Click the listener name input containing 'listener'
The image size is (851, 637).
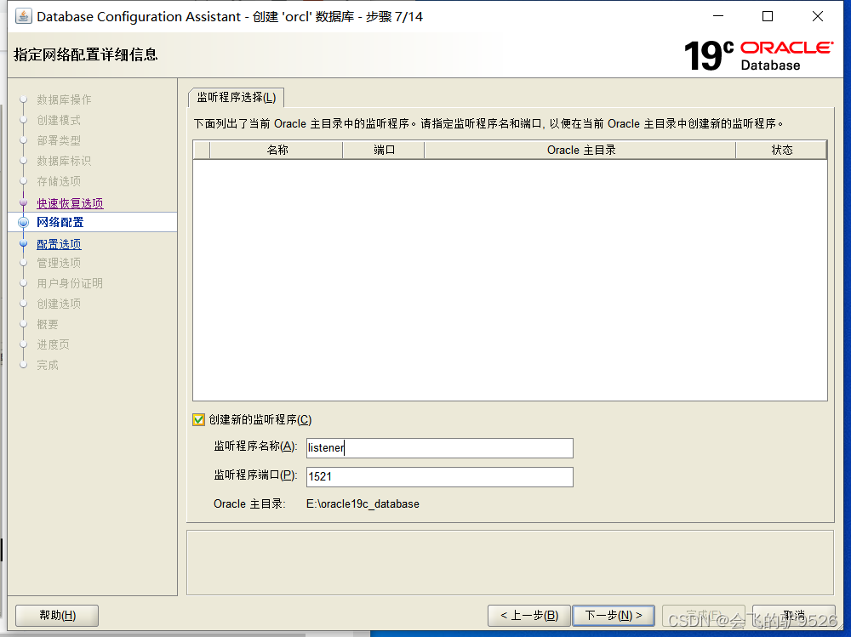pyautogui.click(x=439, y=447)
